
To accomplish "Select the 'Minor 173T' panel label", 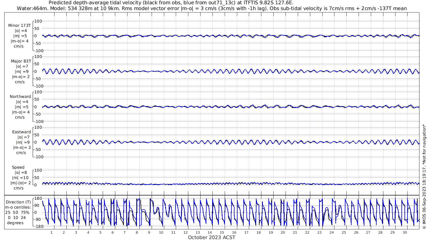I will (x=20, y=26).
